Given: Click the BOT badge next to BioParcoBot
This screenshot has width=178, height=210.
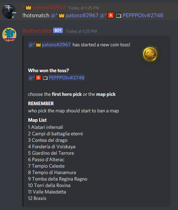Looking at the screenshot, I should (58, 31).
